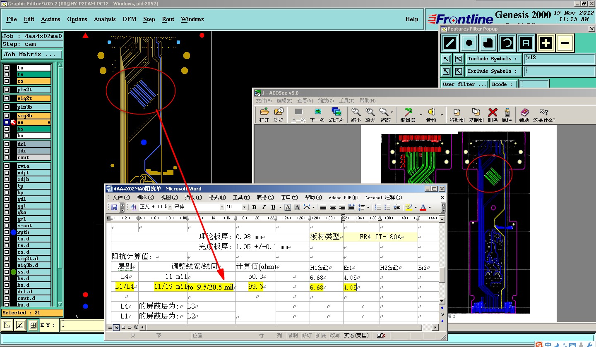The width and height of the screenshot is (596, 347).
Task: Click the add-pick arrow icon beside Exclude Symbols
Action: (458, 71)
